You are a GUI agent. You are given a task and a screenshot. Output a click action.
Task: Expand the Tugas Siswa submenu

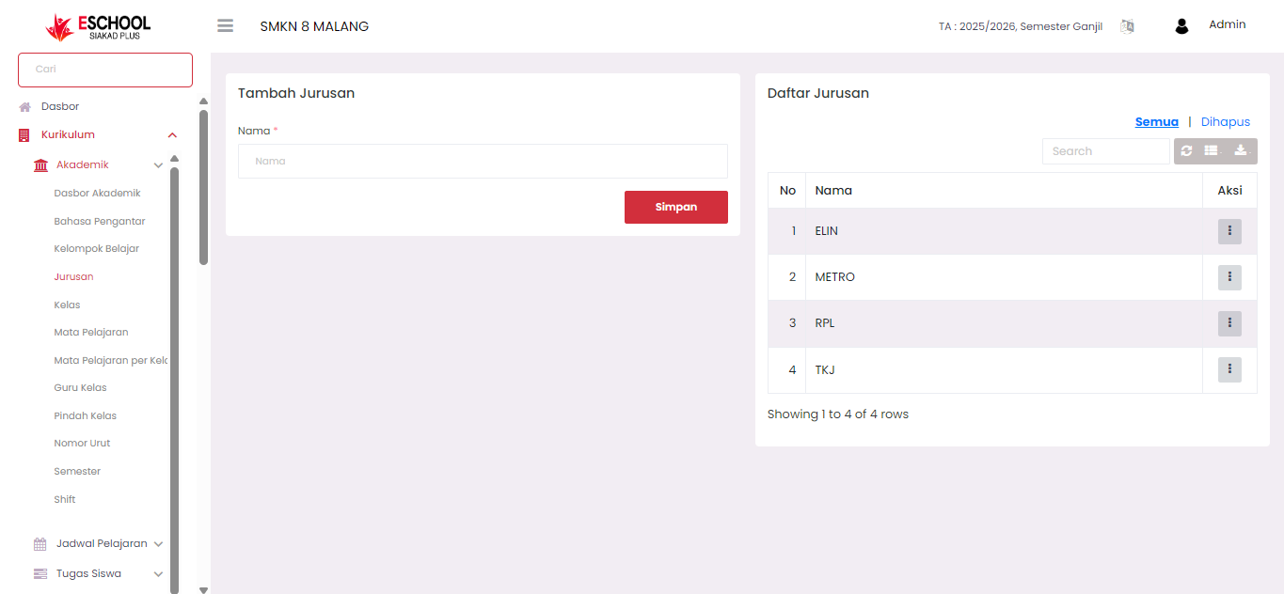point(158,574)
